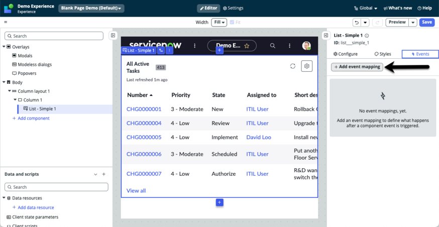Collapse the Column layout 1 node
This screenshot has width=439, height=227.
pyautogui.click(x=10, y=91)
